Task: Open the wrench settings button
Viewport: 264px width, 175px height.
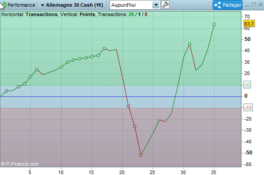Action: point(166,5)
